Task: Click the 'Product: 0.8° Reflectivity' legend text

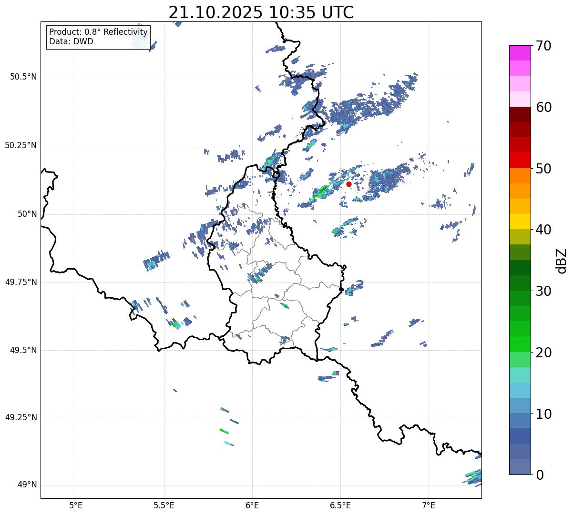Action: tap(99, 32)
